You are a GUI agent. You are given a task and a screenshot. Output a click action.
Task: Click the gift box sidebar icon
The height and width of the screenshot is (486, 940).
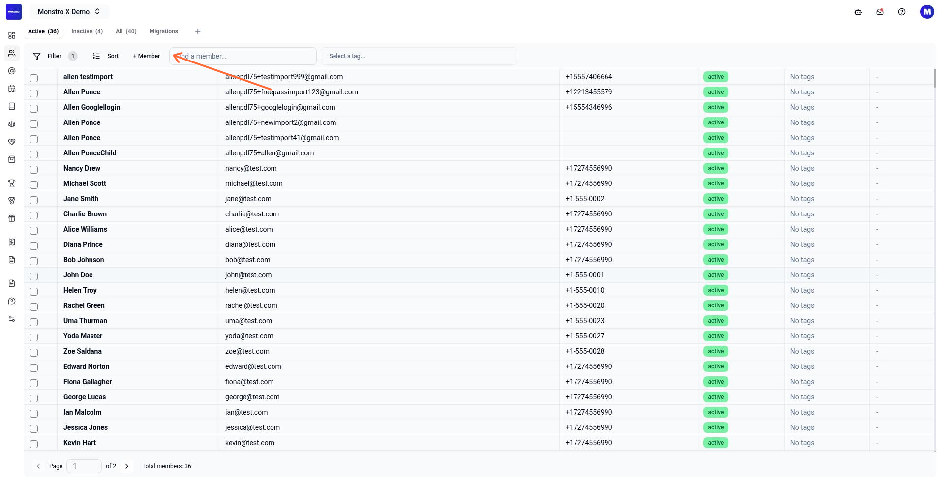[x=12, y=218]
